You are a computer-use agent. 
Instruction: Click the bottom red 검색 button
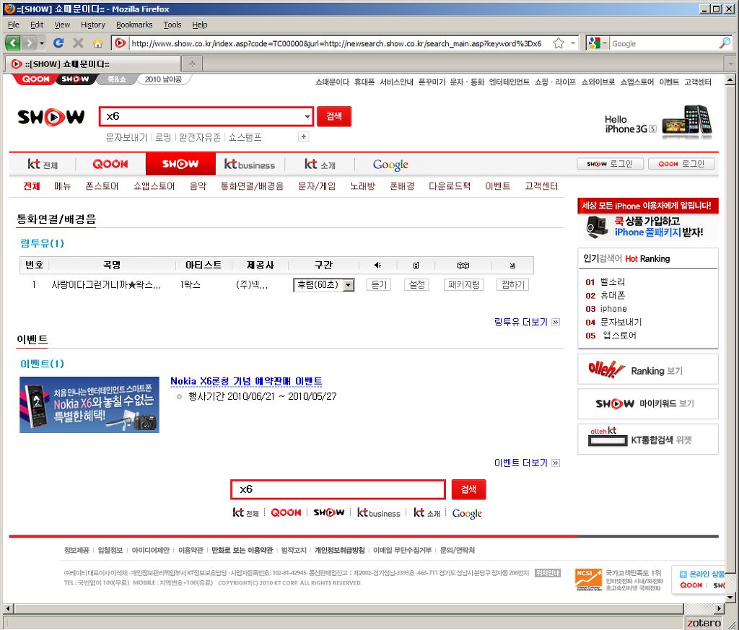pos(468,489)
